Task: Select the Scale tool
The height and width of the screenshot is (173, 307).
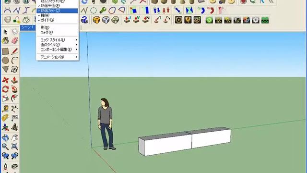Action: pos(5,98)
